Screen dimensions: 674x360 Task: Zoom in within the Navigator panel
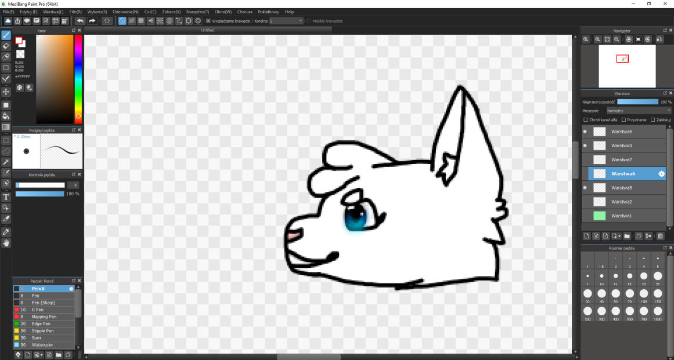pos(597,39)
